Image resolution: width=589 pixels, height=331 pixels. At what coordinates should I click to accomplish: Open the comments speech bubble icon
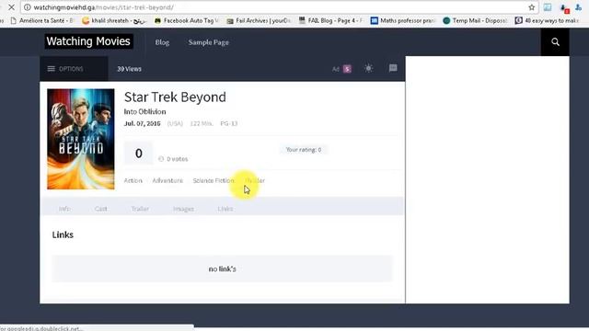tap(393, 68)
